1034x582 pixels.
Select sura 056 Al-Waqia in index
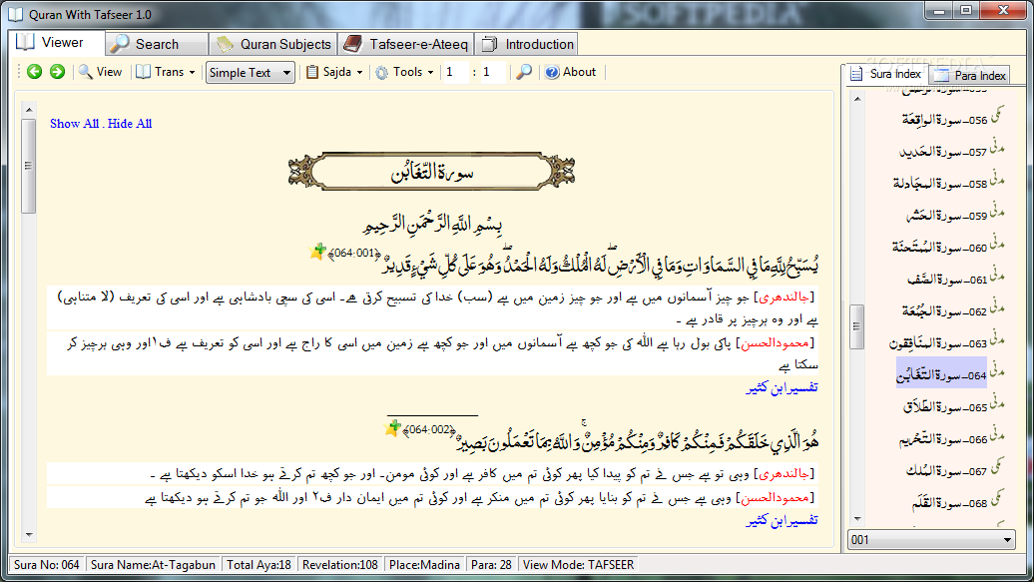(944, 120)
